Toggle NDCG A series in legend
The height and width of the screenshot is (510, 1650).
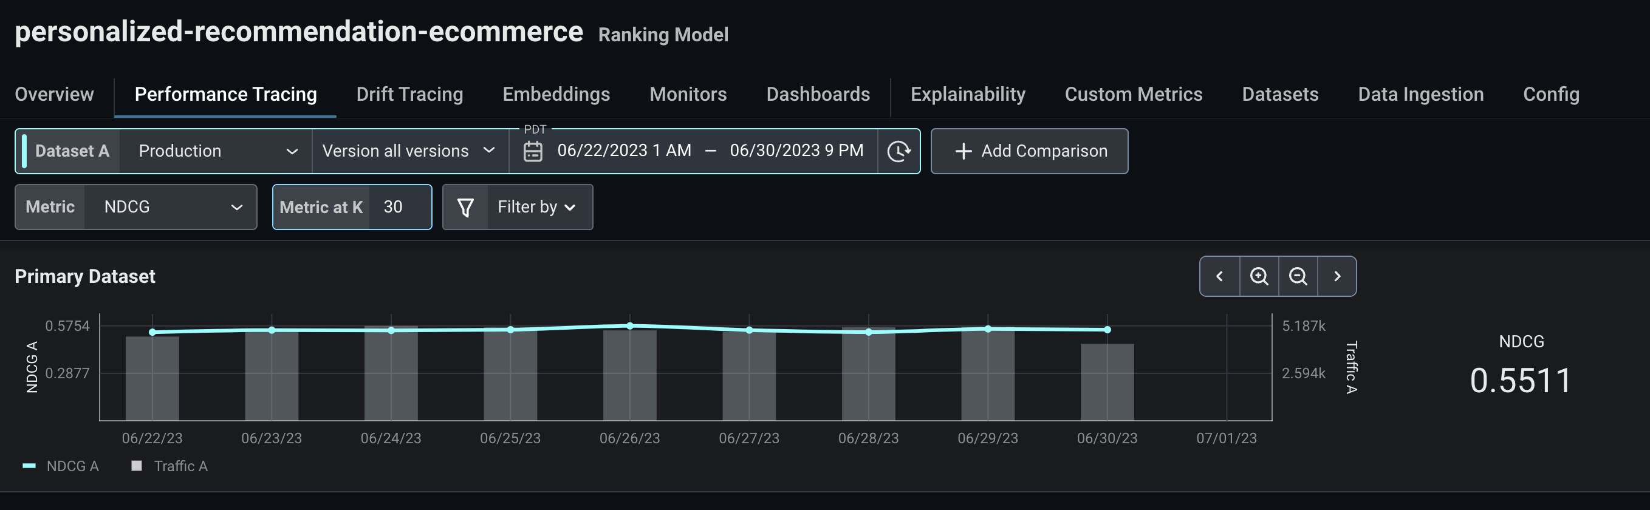[61, 466]
